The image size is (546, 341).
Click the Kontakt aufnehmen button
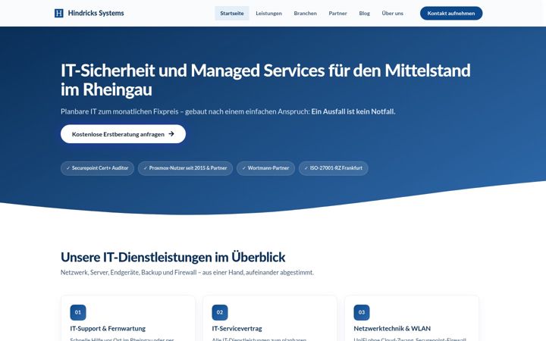point(451,13)
